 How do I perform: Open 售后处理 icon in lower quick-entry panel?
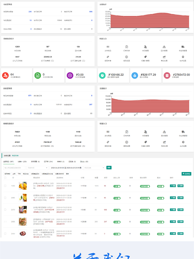(x=164, y=142)
